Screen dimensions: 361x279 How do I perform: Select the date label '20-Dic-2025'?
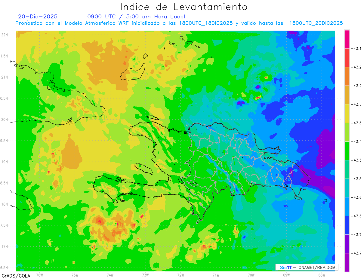tap(38, 17)
